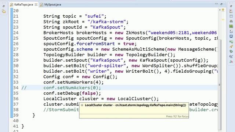Image resolution: width=235 pixels, height=132 pixels.
Task: Open the portrait-like view icon in right sidebar
Action: point(231,11)
